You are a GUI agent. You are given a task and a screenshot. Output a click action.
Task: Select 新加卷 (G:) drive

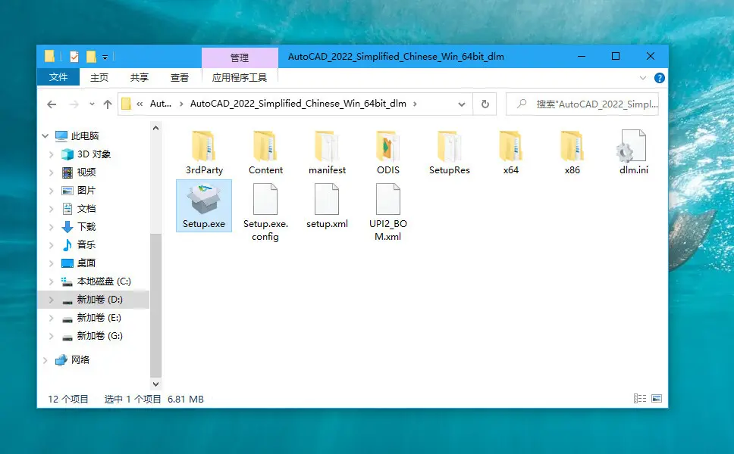pos(99,336)
